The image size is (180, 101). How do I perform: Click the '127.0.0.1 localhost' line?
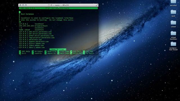31,24
